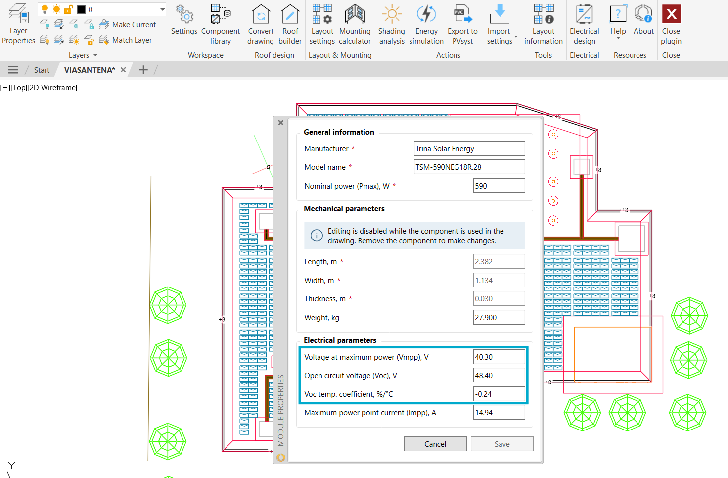Toggle layer lock padlock in layer dropdown

coord(69,9)
